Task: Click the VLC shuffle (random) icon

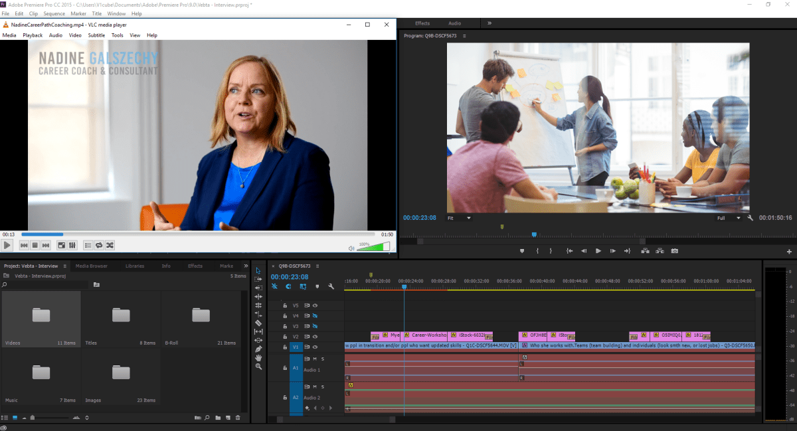Action: point(110,245)
